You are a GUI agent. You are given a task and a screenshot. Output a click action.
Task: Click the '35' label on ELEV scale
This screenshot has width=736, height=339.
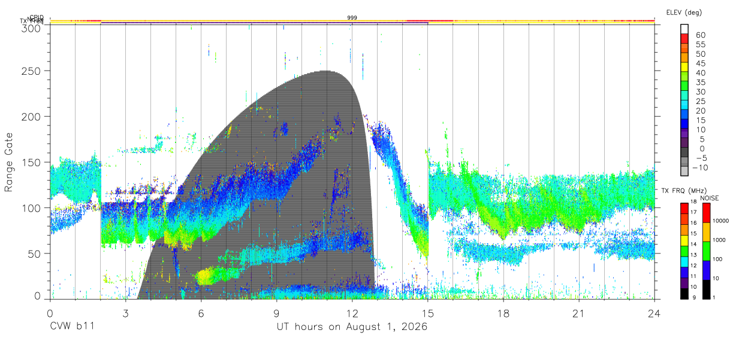700,83
